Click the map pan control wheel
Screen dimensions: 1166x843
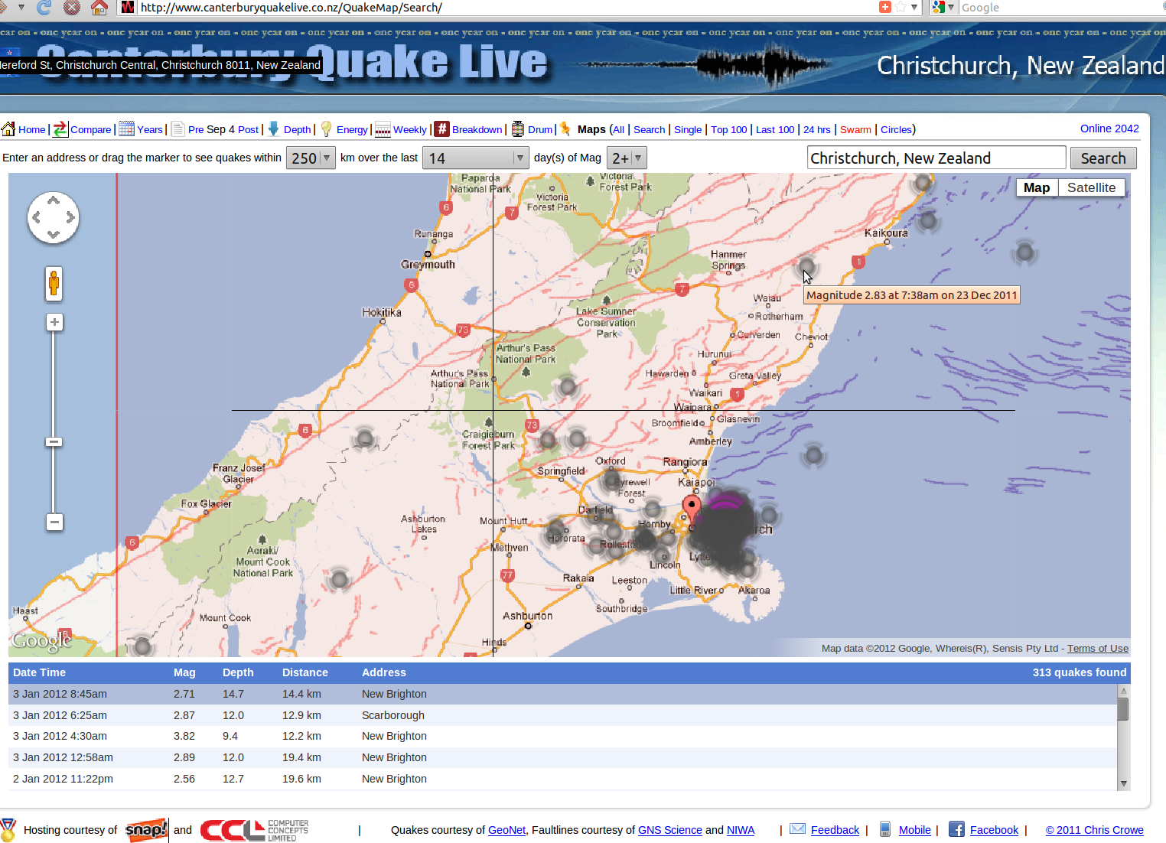coord(53,217)
